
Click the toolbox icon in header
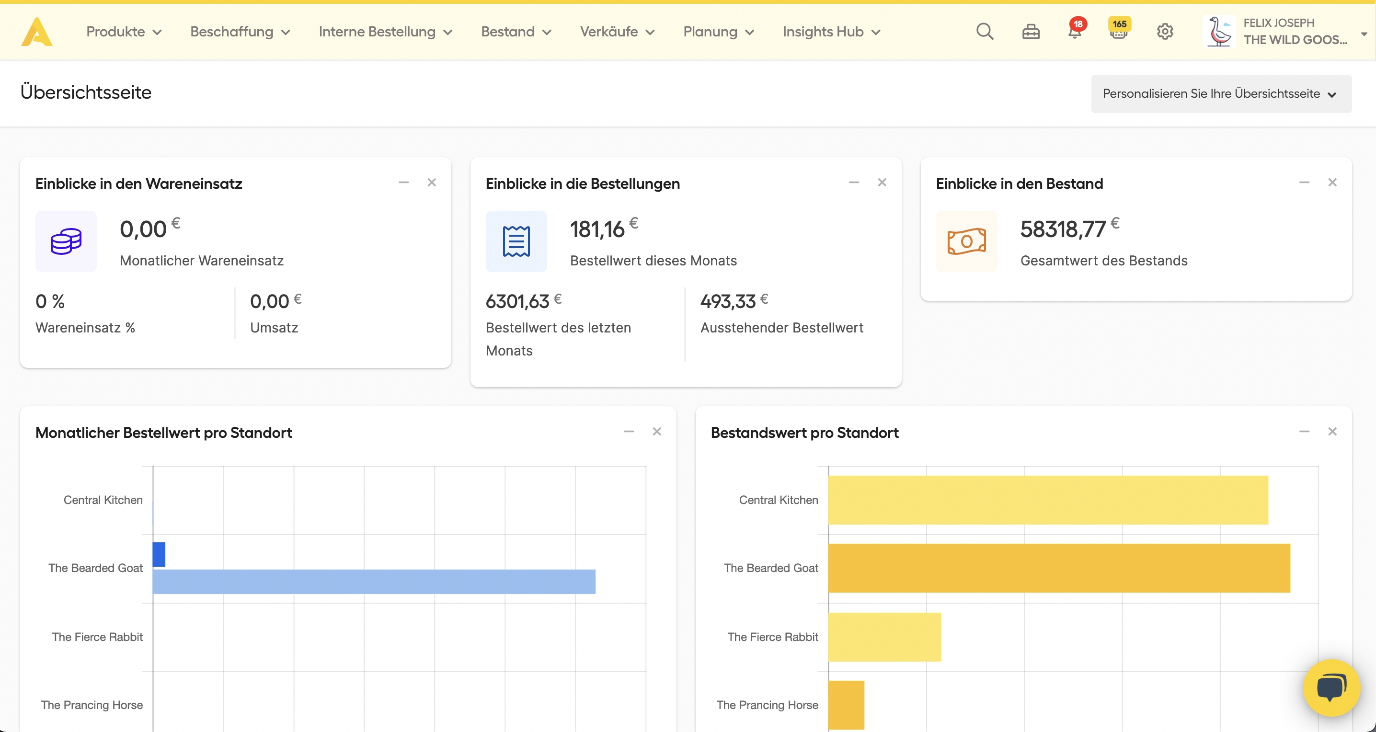coord(1031,32)
